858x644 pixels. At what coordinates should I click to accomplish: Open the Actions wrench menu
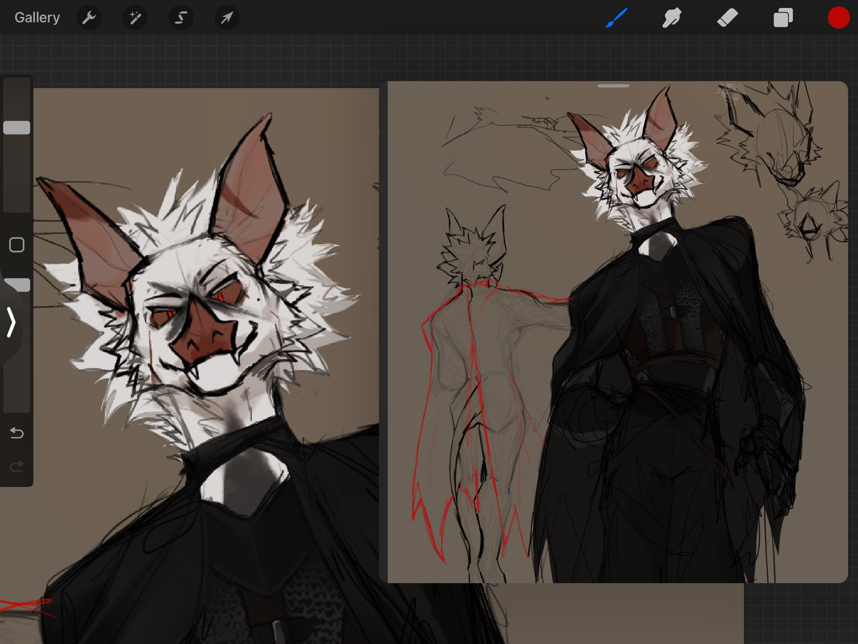pyautogui.click(x=89, y=18)
